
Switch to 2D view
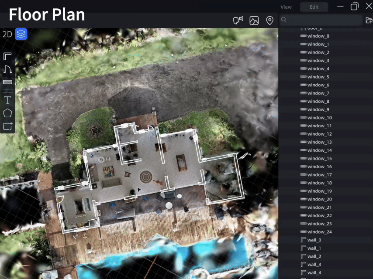point(7,34)
